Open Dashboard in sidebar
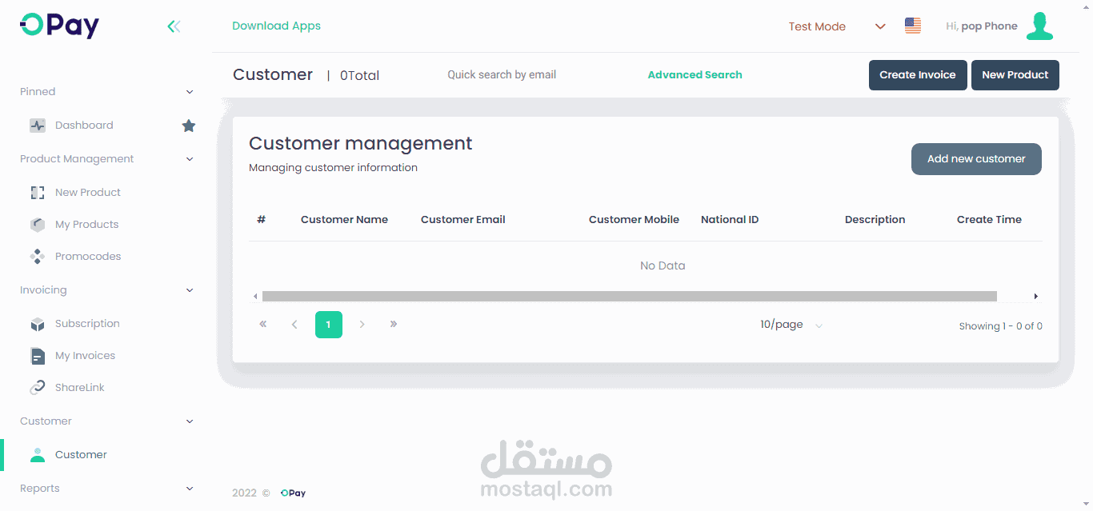 84,126
